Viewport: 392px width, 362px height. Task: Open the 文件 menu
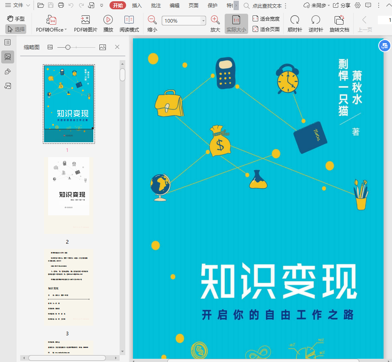(x=17, y=5)
